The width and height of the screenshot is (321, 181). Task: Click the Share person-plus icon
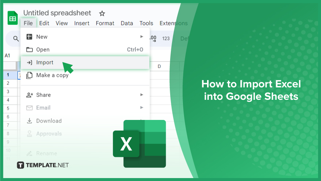click(30, 95)
